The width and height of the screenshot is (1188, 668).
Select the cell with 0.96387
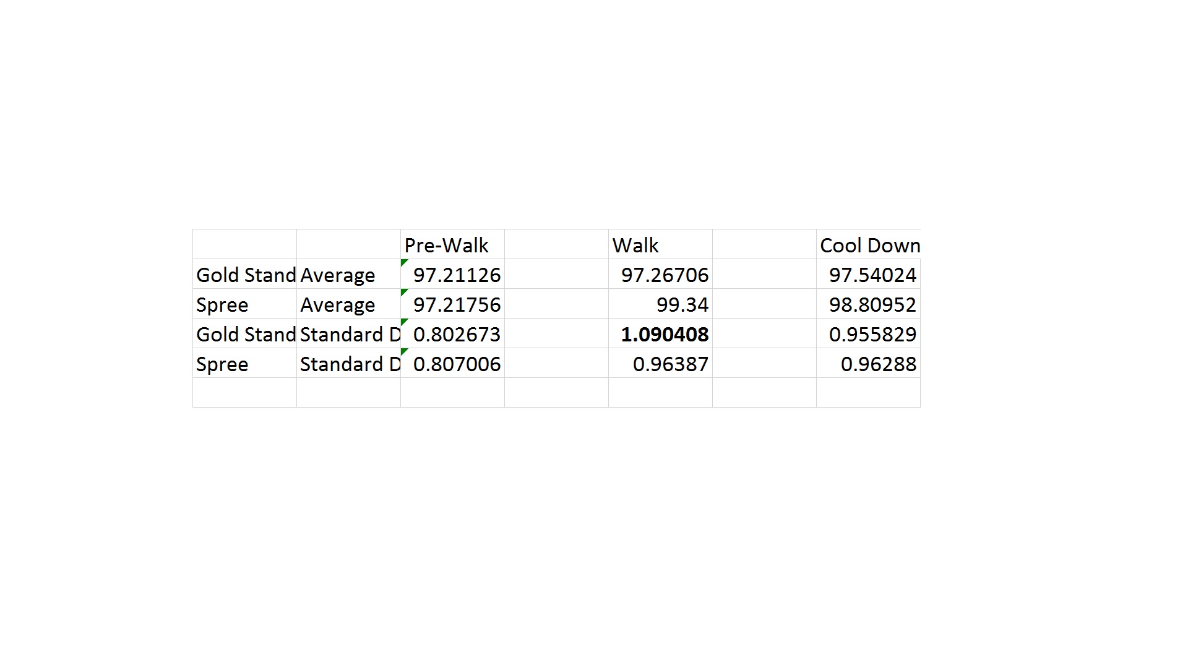(x=660, y=364)
